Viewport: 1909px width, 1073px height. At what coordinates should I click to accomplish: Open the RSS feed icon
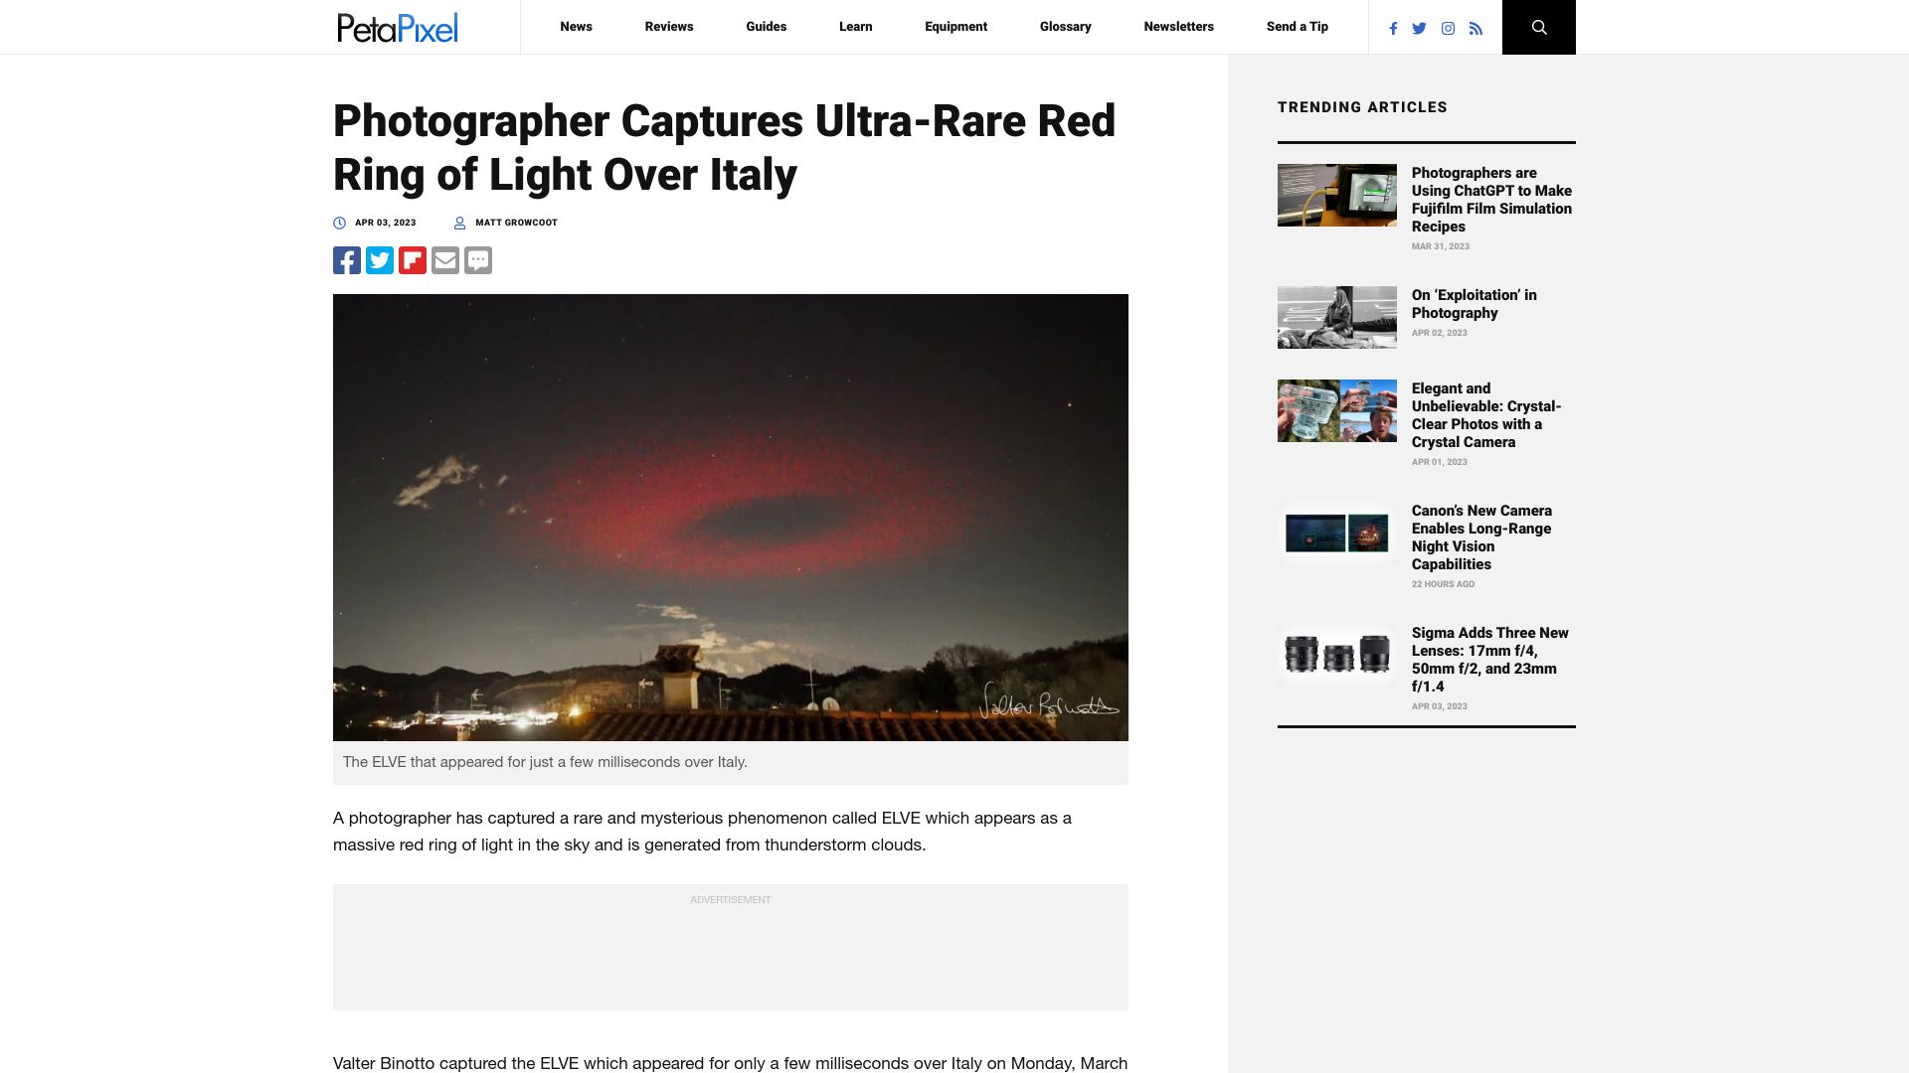(x=1475, y=29)
